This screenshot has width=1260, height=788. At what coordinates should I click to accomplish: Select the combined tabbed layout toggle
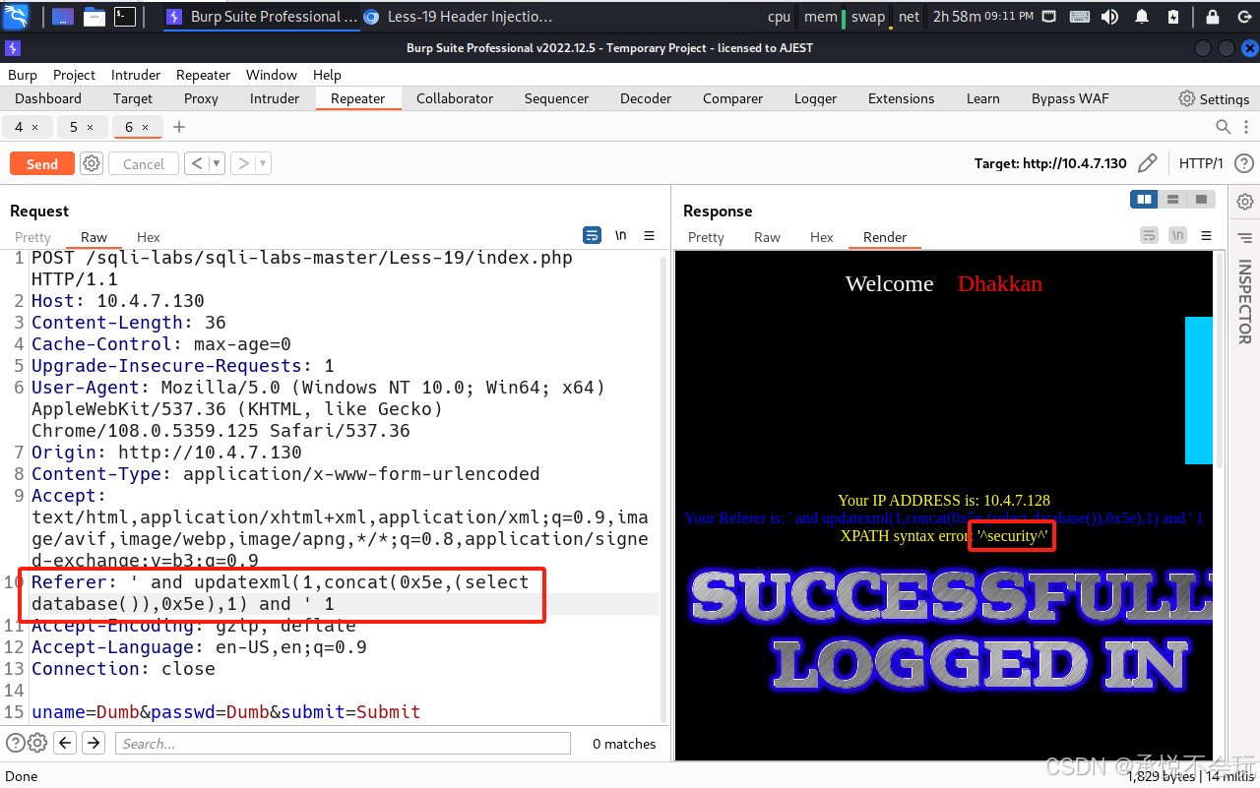coord(1200,200)
